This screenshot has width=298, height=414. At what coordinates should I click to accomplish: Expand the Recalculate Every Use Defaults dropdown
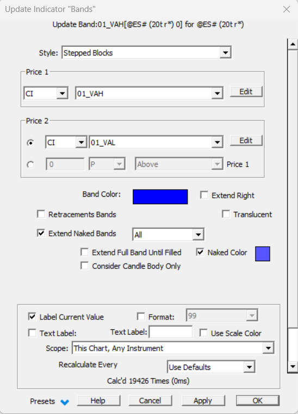coord(249,367)
